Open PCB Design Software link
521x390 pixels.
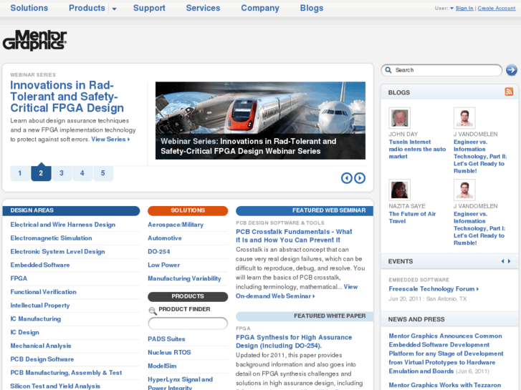click(42, 359)
